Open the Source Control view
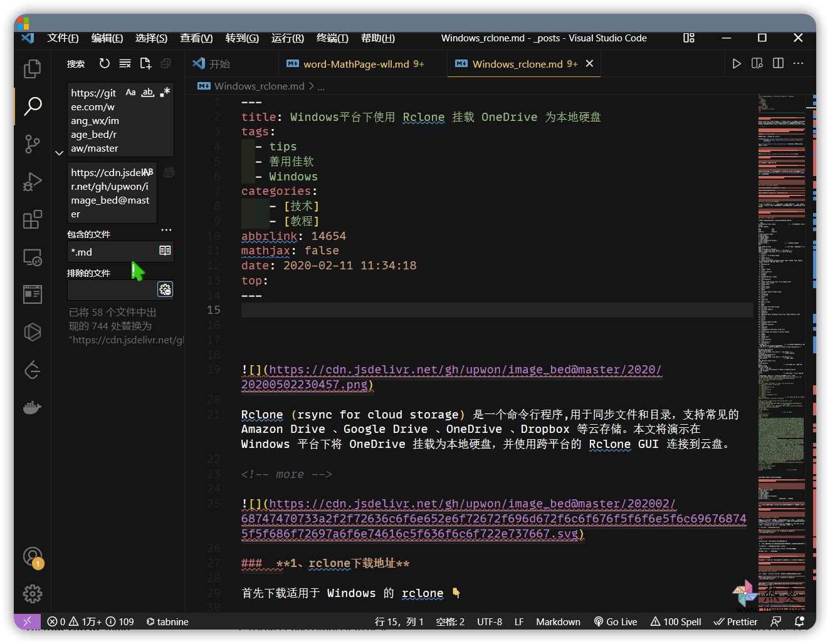Image resolution: width=830 pixels, height=644 pixels. click(33, 144)
